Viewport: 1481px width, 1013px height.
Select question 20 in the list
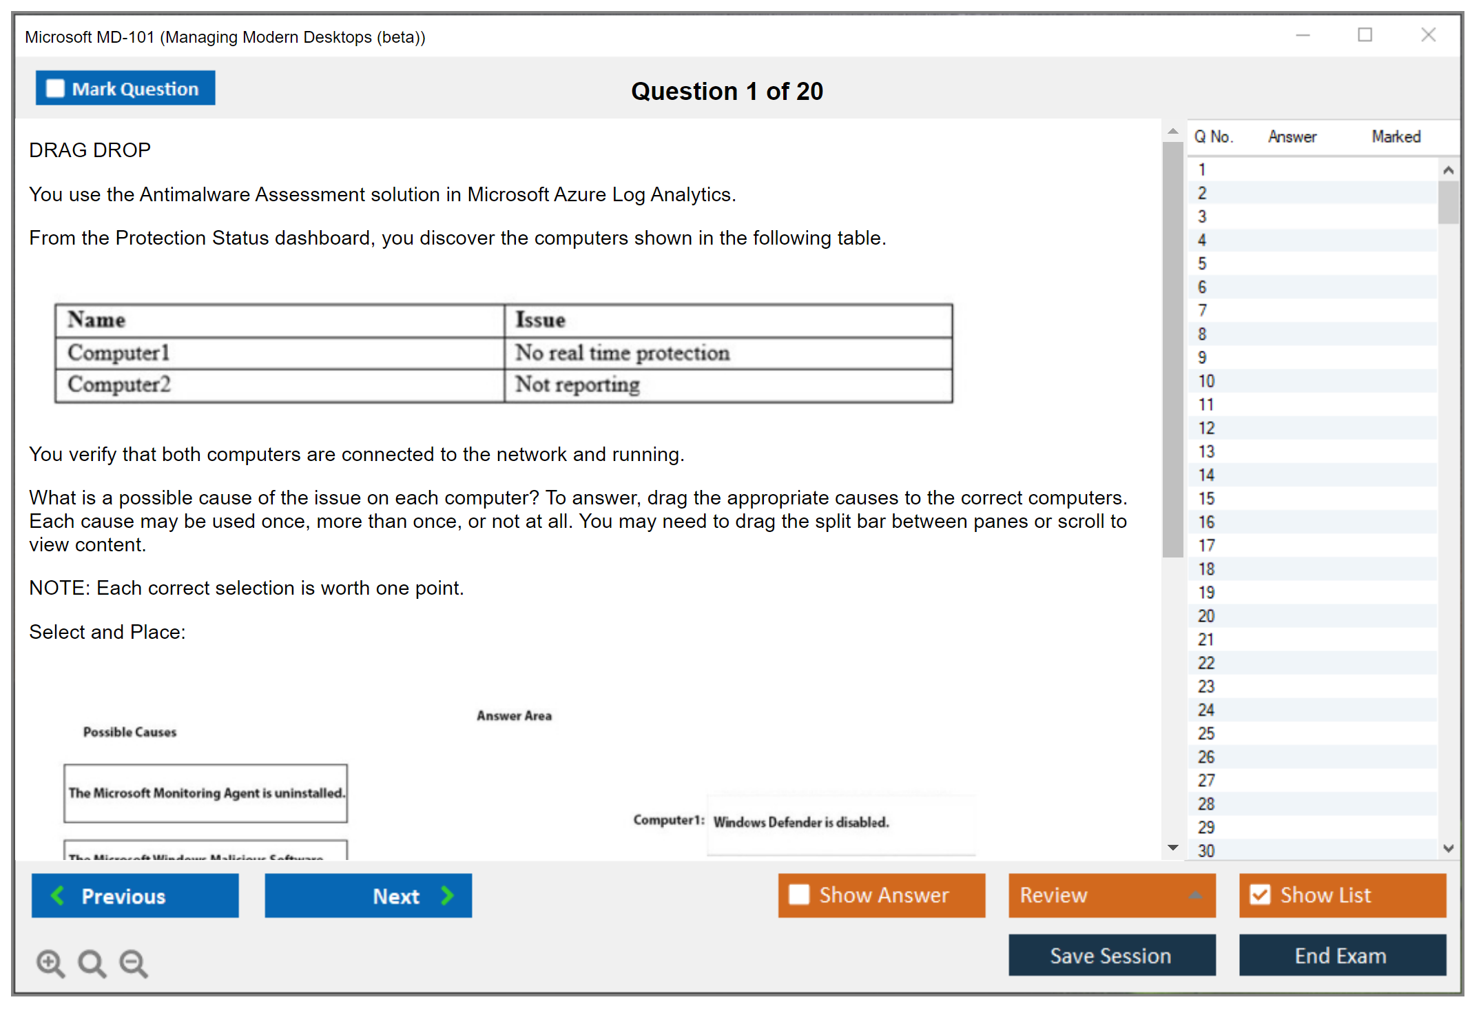1206,616
